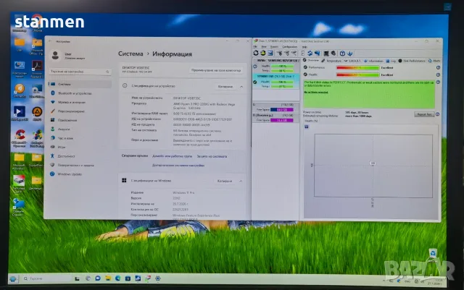Click the info icon next to Repeat Test
464x290 pixels.
tap(438, 114)
